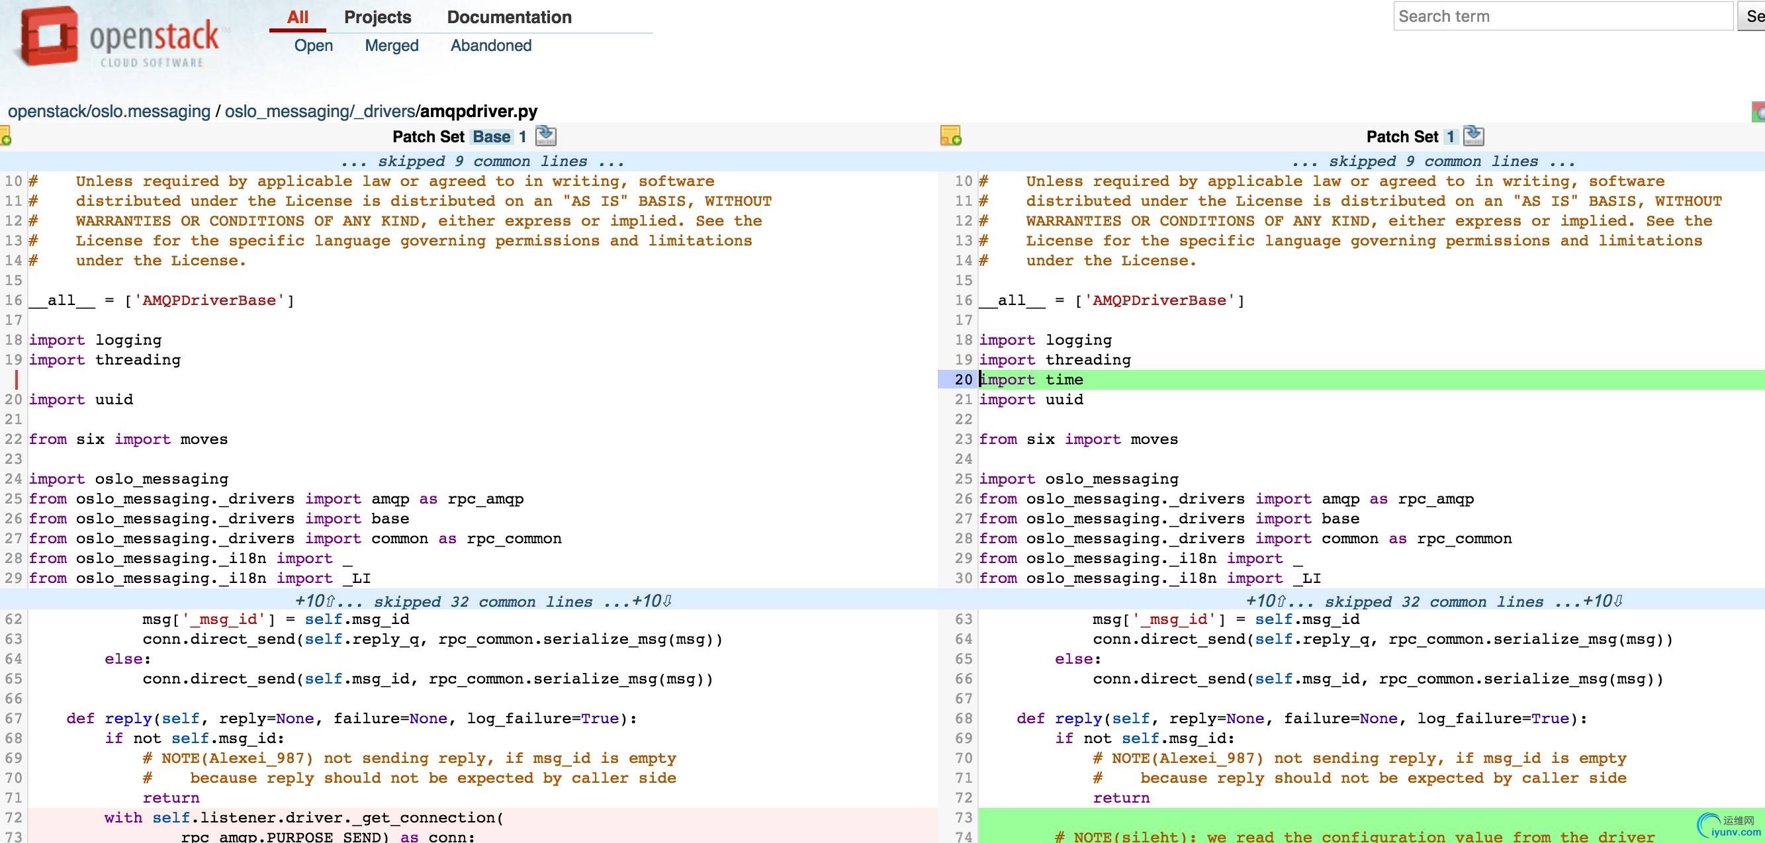Open the All tab
The width and height of the screenshot is (1765, 843).
coord(297,17)
